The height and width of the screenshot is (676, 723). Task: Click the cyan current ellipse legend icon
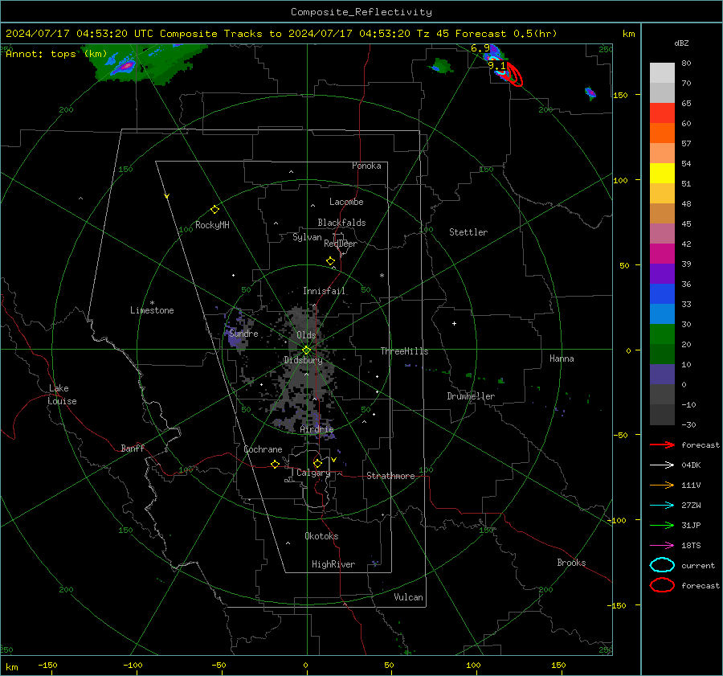click(x=662, y=565)
